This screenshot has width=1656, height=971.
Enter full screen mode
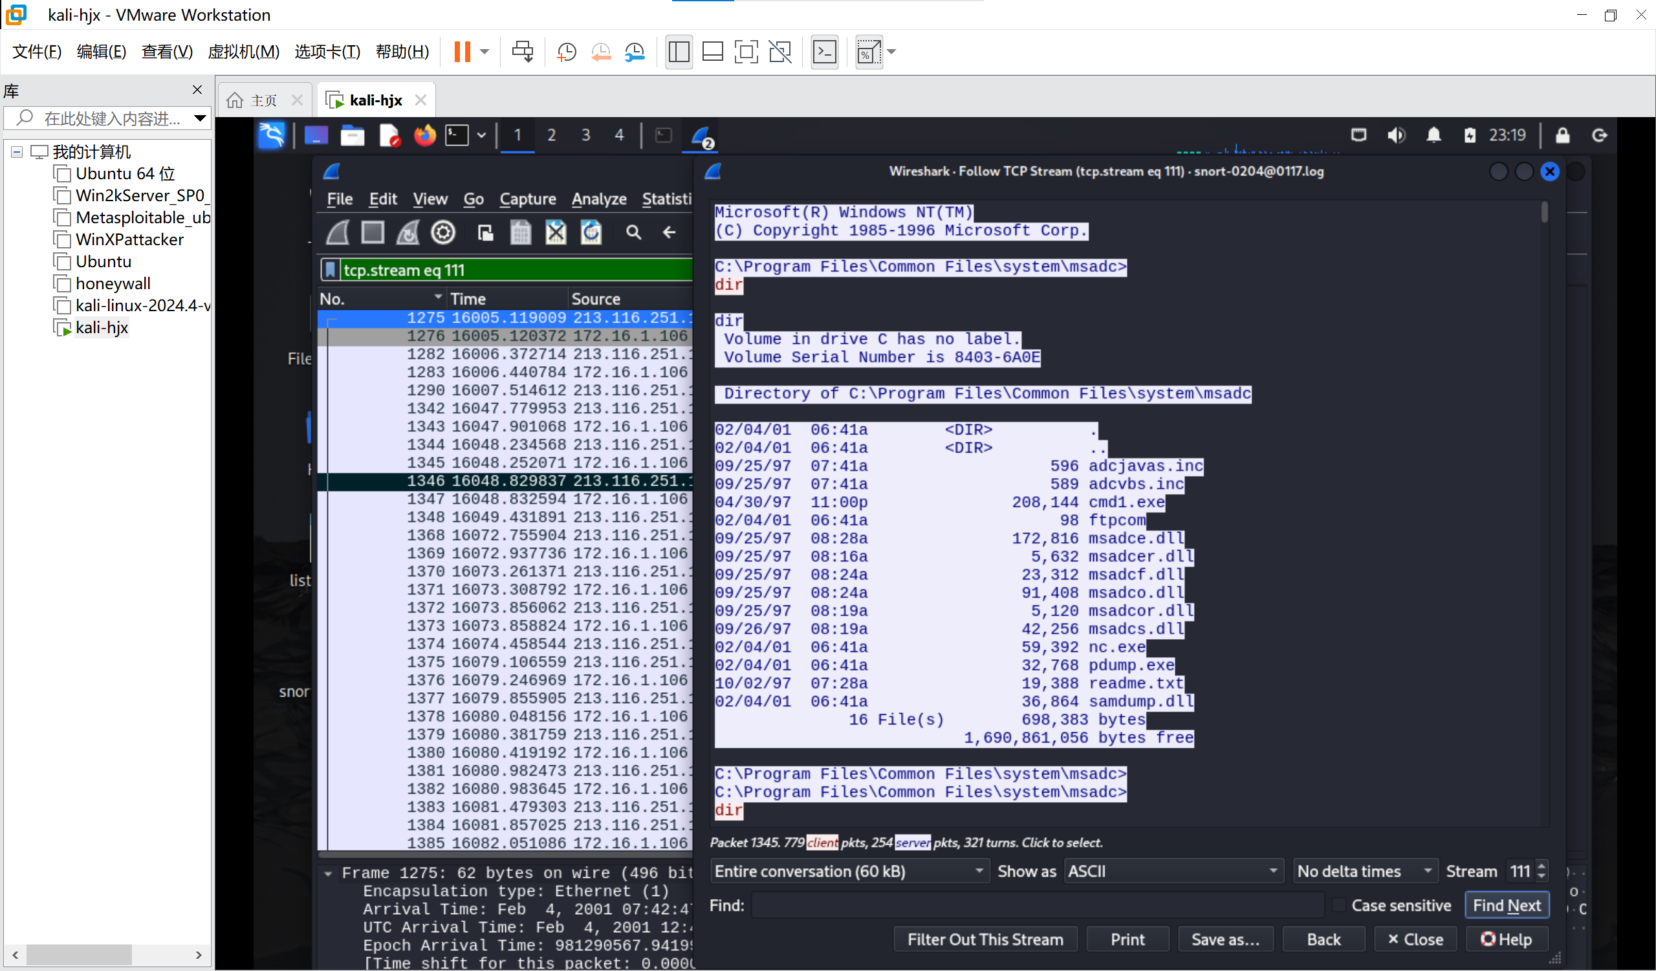pyautogui.click(x=746, y=51)
